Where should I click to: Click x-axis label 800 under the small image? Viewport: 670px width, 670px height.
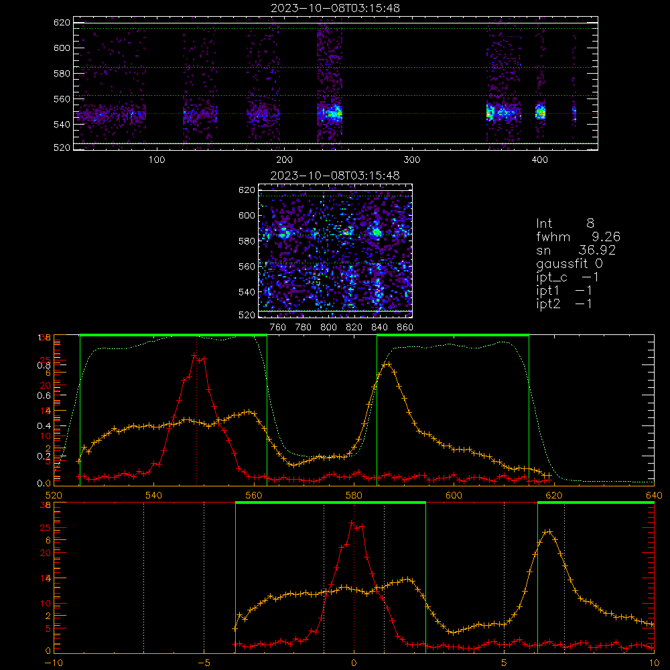click(328, 328)
